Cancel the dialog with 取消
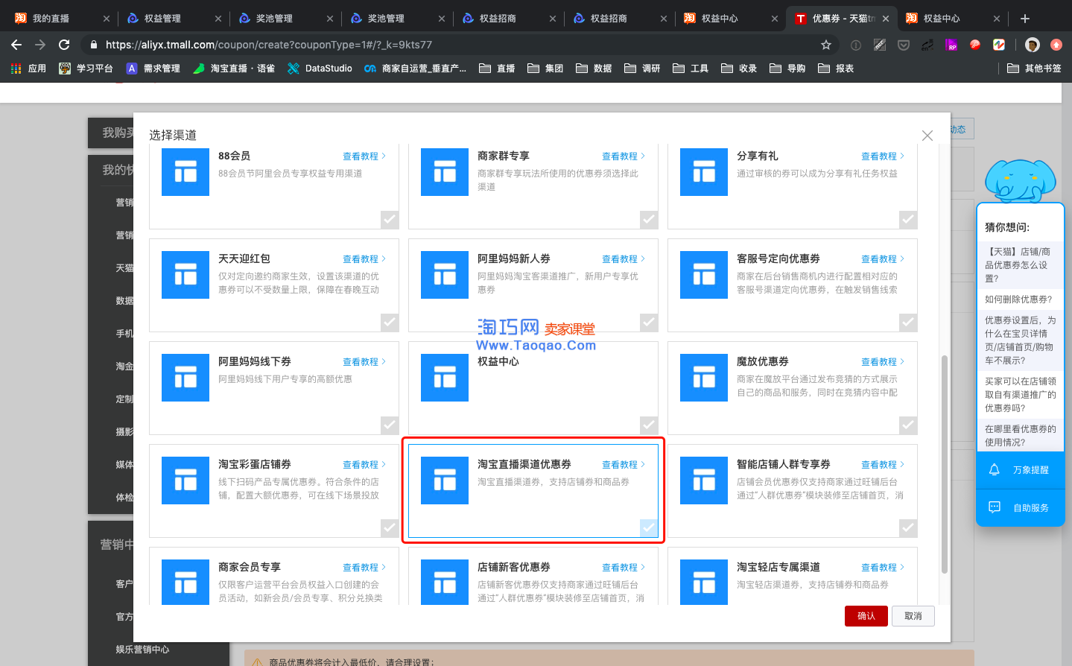 (x=913, y=616)
